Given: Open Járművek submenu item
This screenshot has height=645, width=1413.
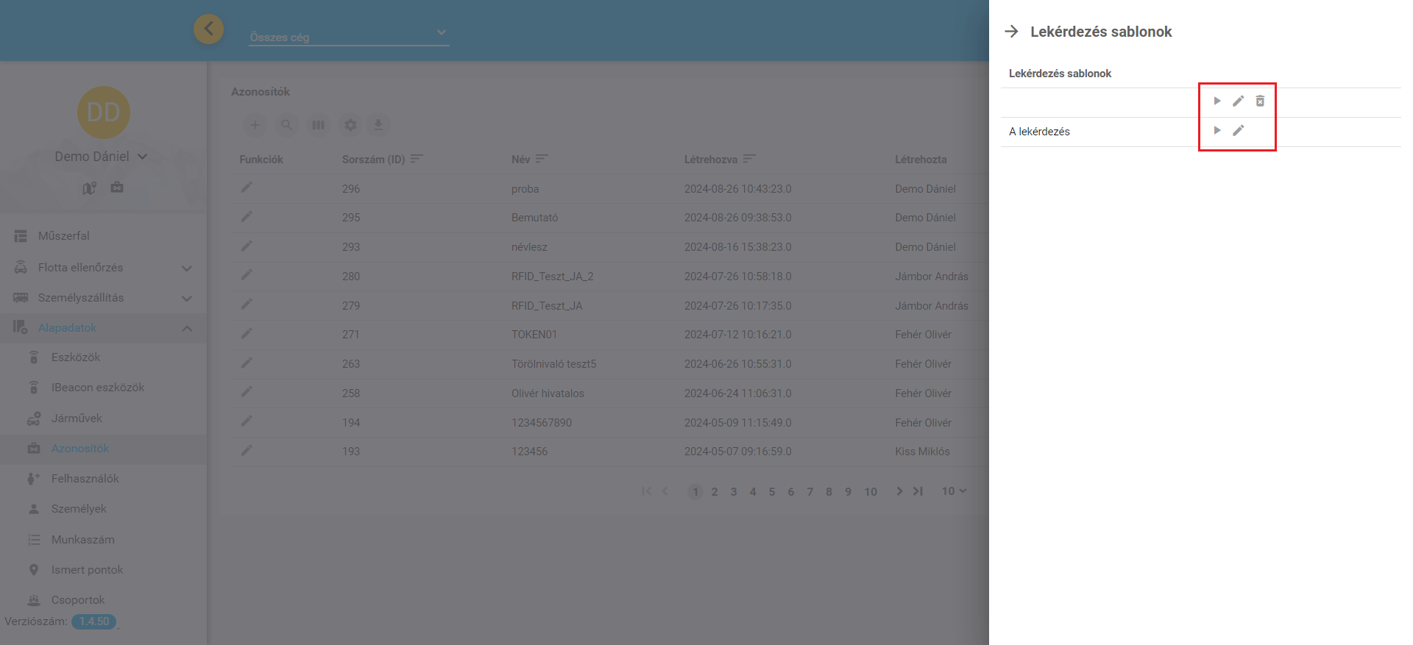Looking at the screenshot, I should (103, 418).
